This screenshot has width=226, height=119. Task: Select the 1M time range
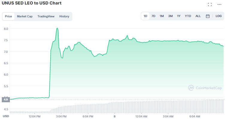pos(162,16)
